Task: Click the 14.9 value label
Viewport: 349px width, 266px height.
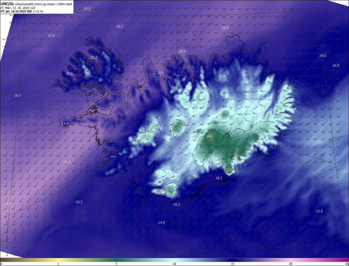Action: (x=161, y=222)
